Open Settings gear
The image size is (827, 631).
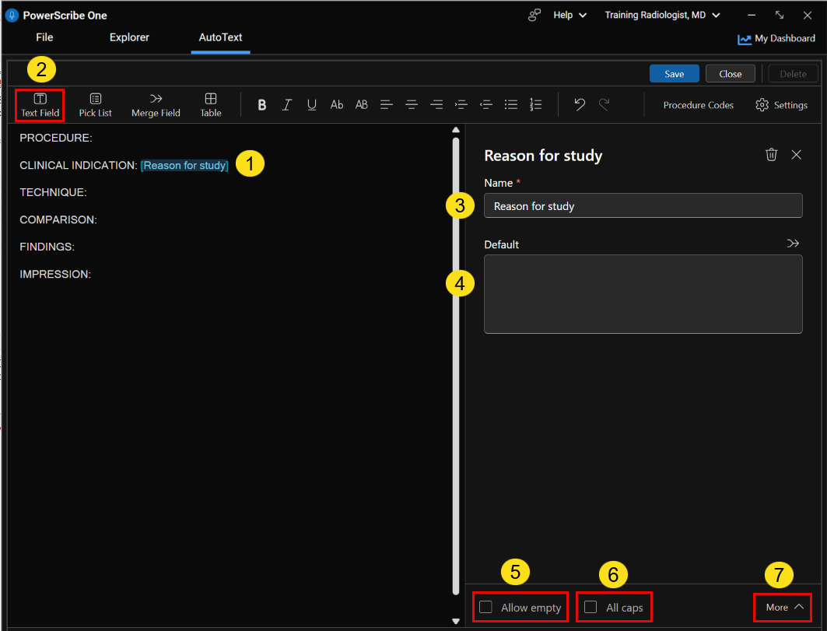[x=781, y=105]
